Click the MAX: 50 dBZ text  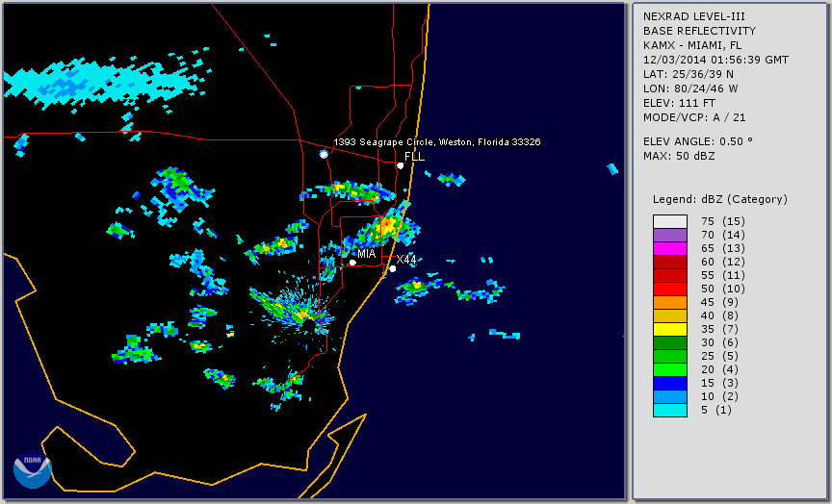coord(679,156)
